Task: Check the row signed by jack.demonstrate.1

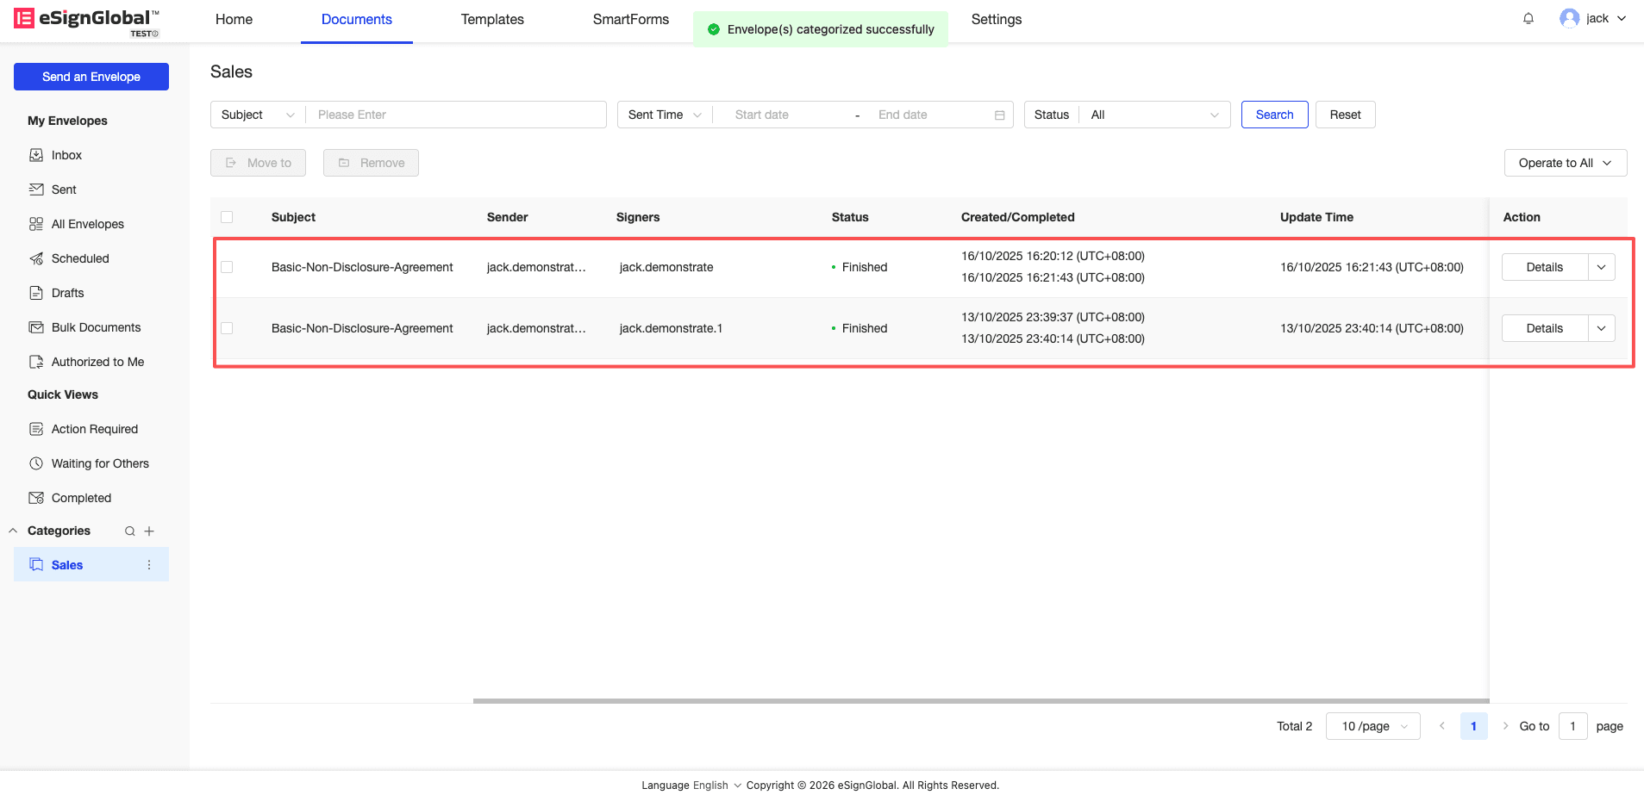Action: pos(227,328)
